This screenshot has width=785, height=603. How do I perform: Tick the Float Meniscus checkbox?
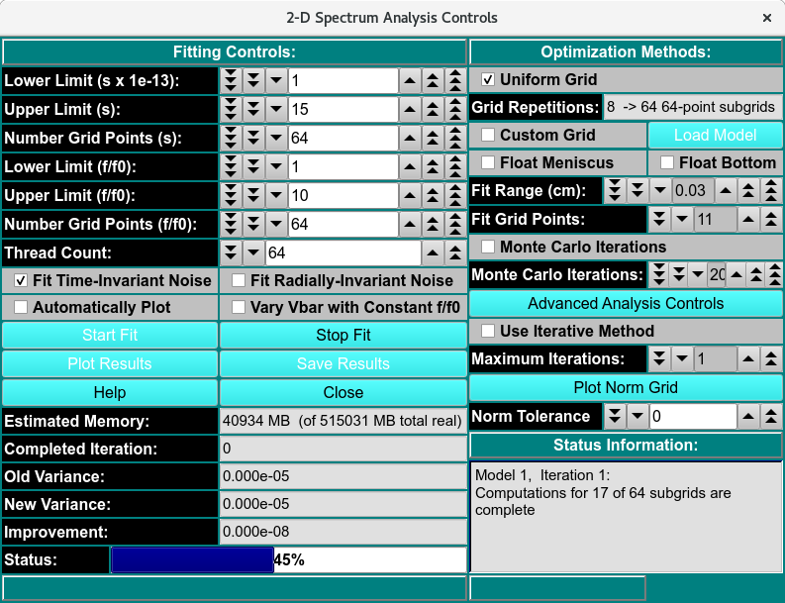(x=488, y=162)
